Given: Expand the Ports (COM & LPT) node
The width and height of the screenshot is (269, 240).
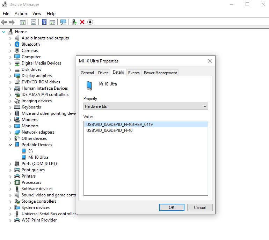Looking at the screenshot, I should (10, 164).
